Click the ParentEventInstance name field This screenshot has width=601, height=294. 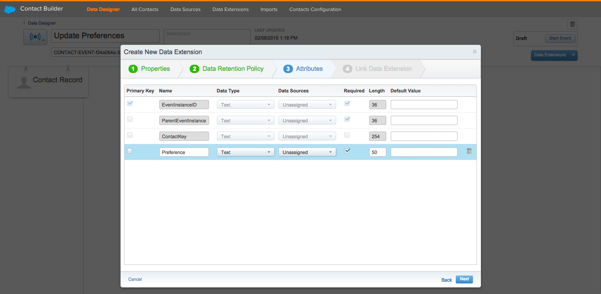pos(184,121)
